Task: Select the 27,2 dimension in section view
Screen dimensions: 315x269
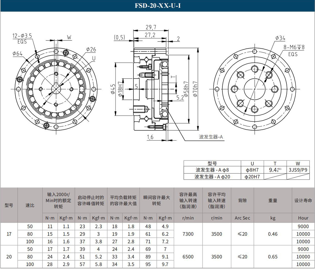Action: [150, 35]
